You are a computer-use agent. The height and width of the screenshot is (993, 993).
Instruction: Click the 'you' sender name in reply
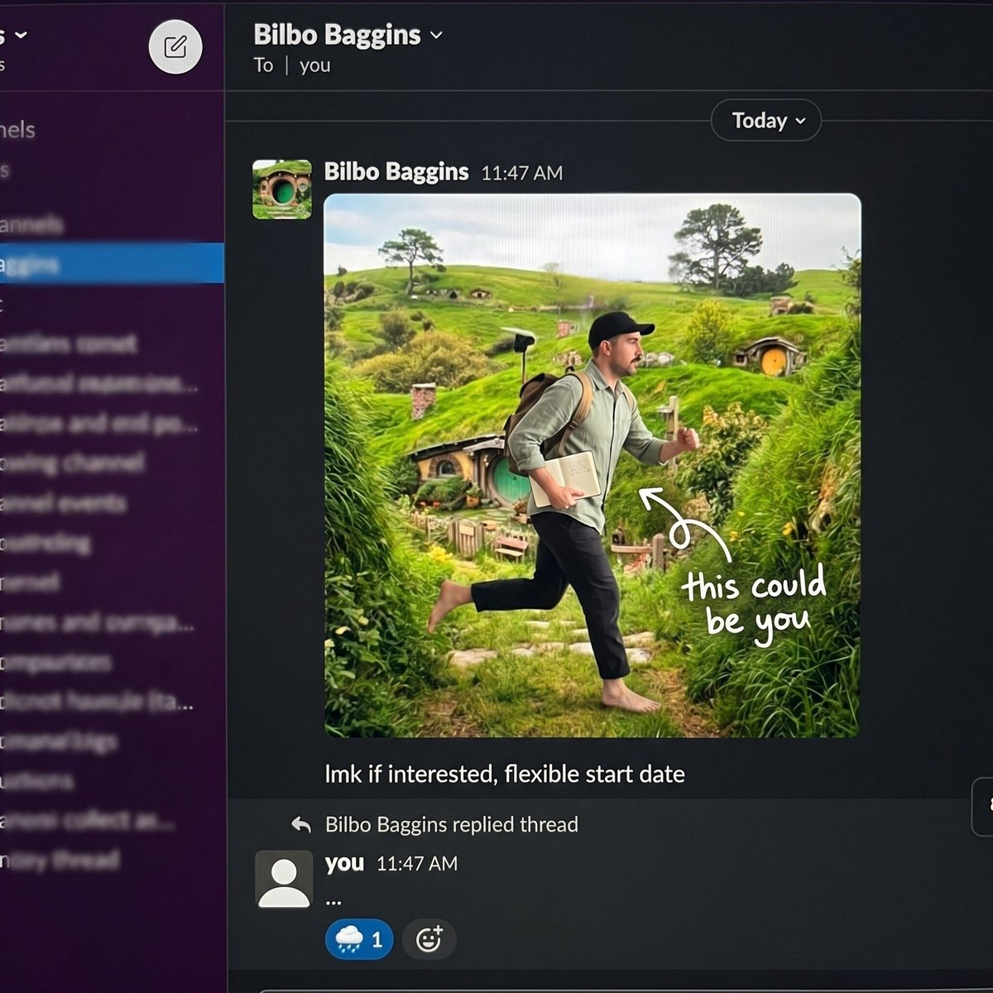[x=345, y=863]
